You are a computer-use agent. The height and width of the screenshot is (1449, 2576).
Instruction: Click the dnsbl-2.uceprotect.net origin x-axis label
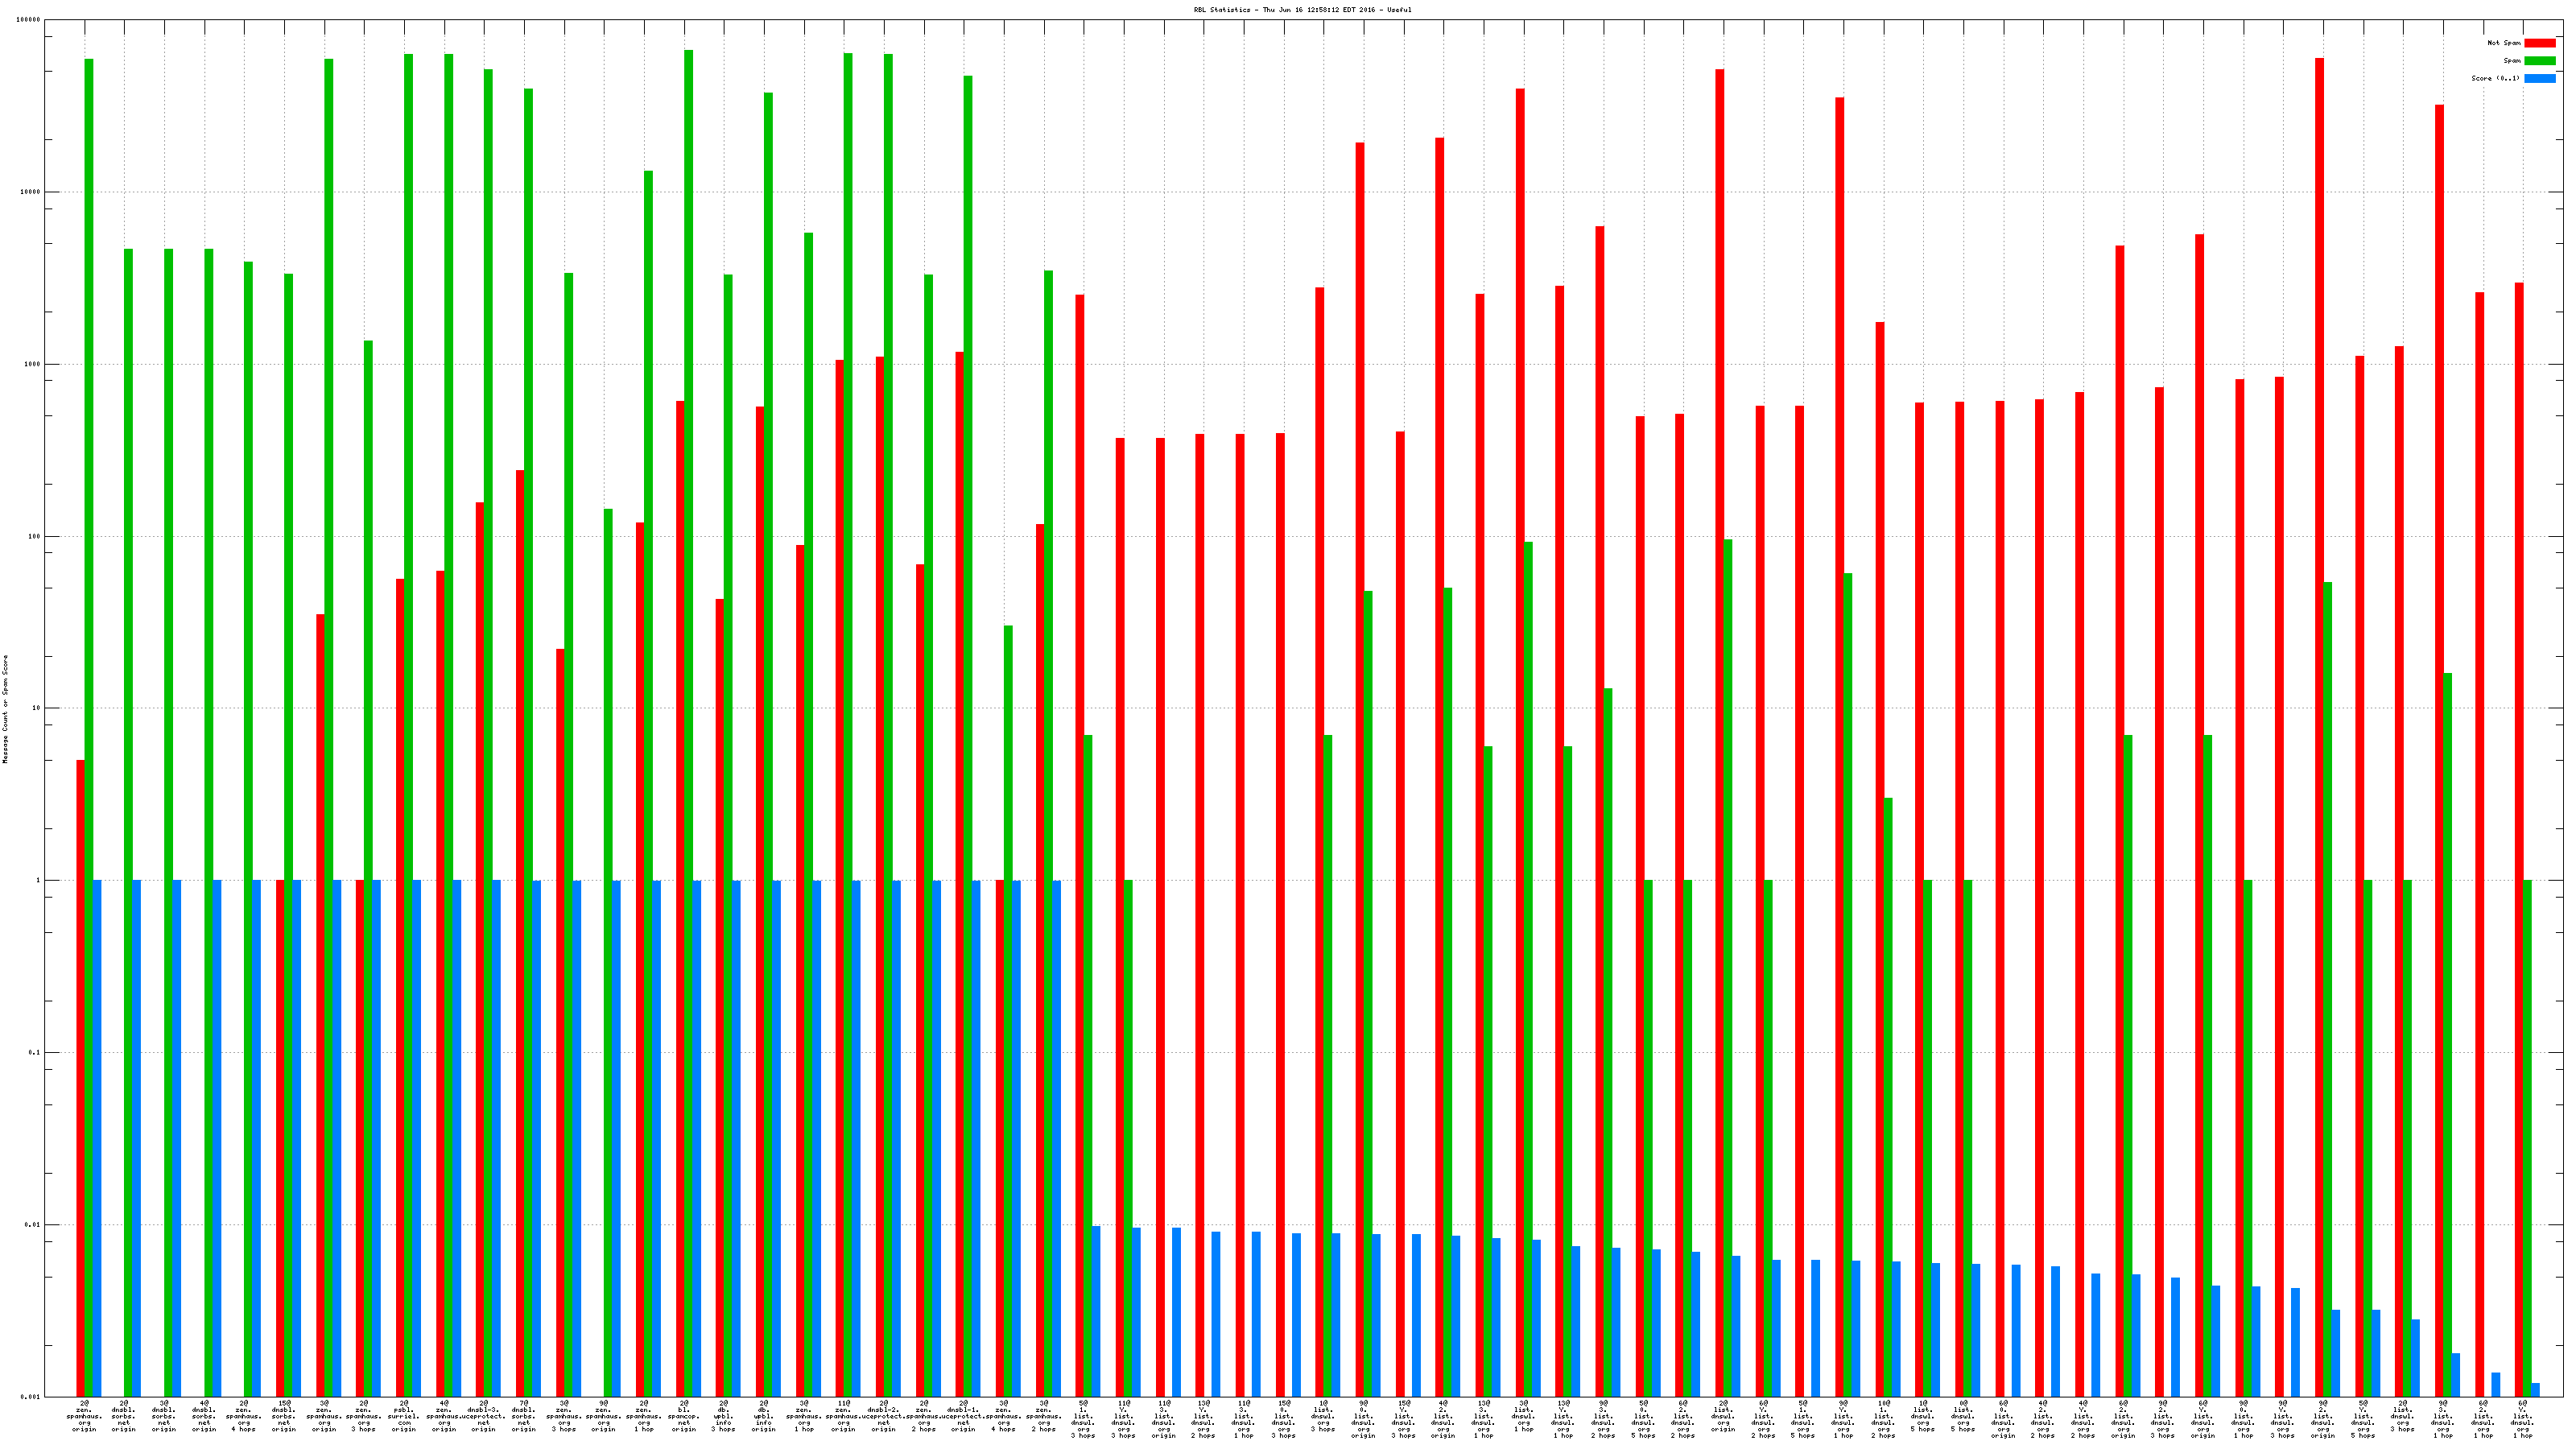(884, 1416)
